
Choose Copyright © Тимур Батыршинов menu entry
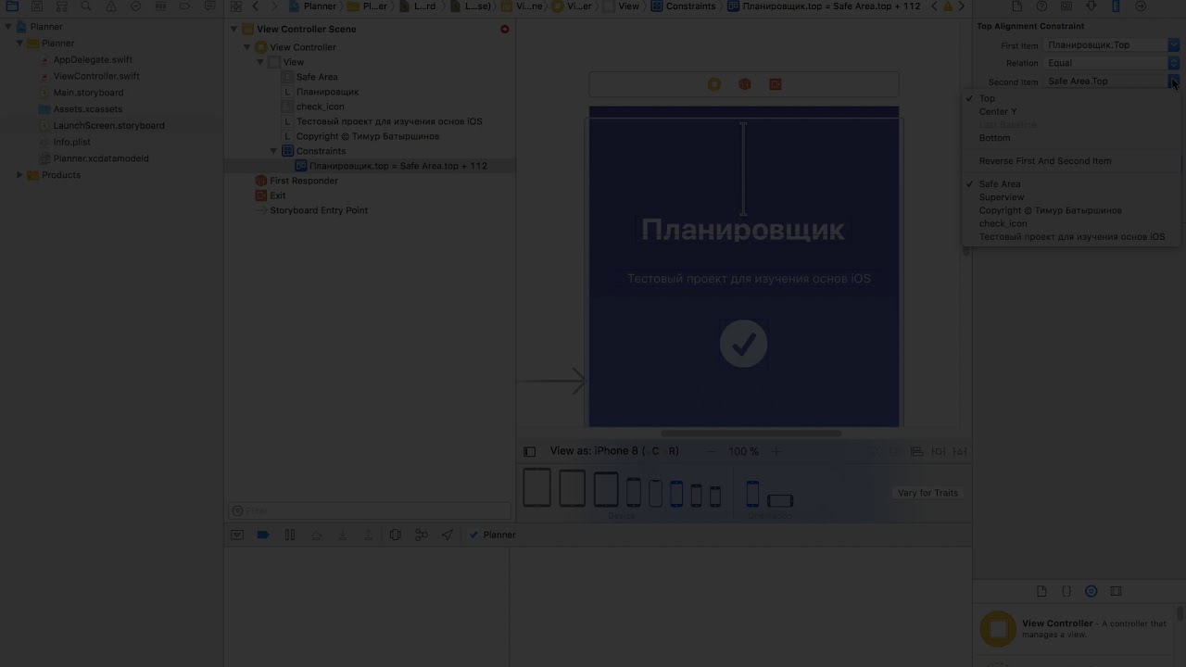tap(1051, 210)
